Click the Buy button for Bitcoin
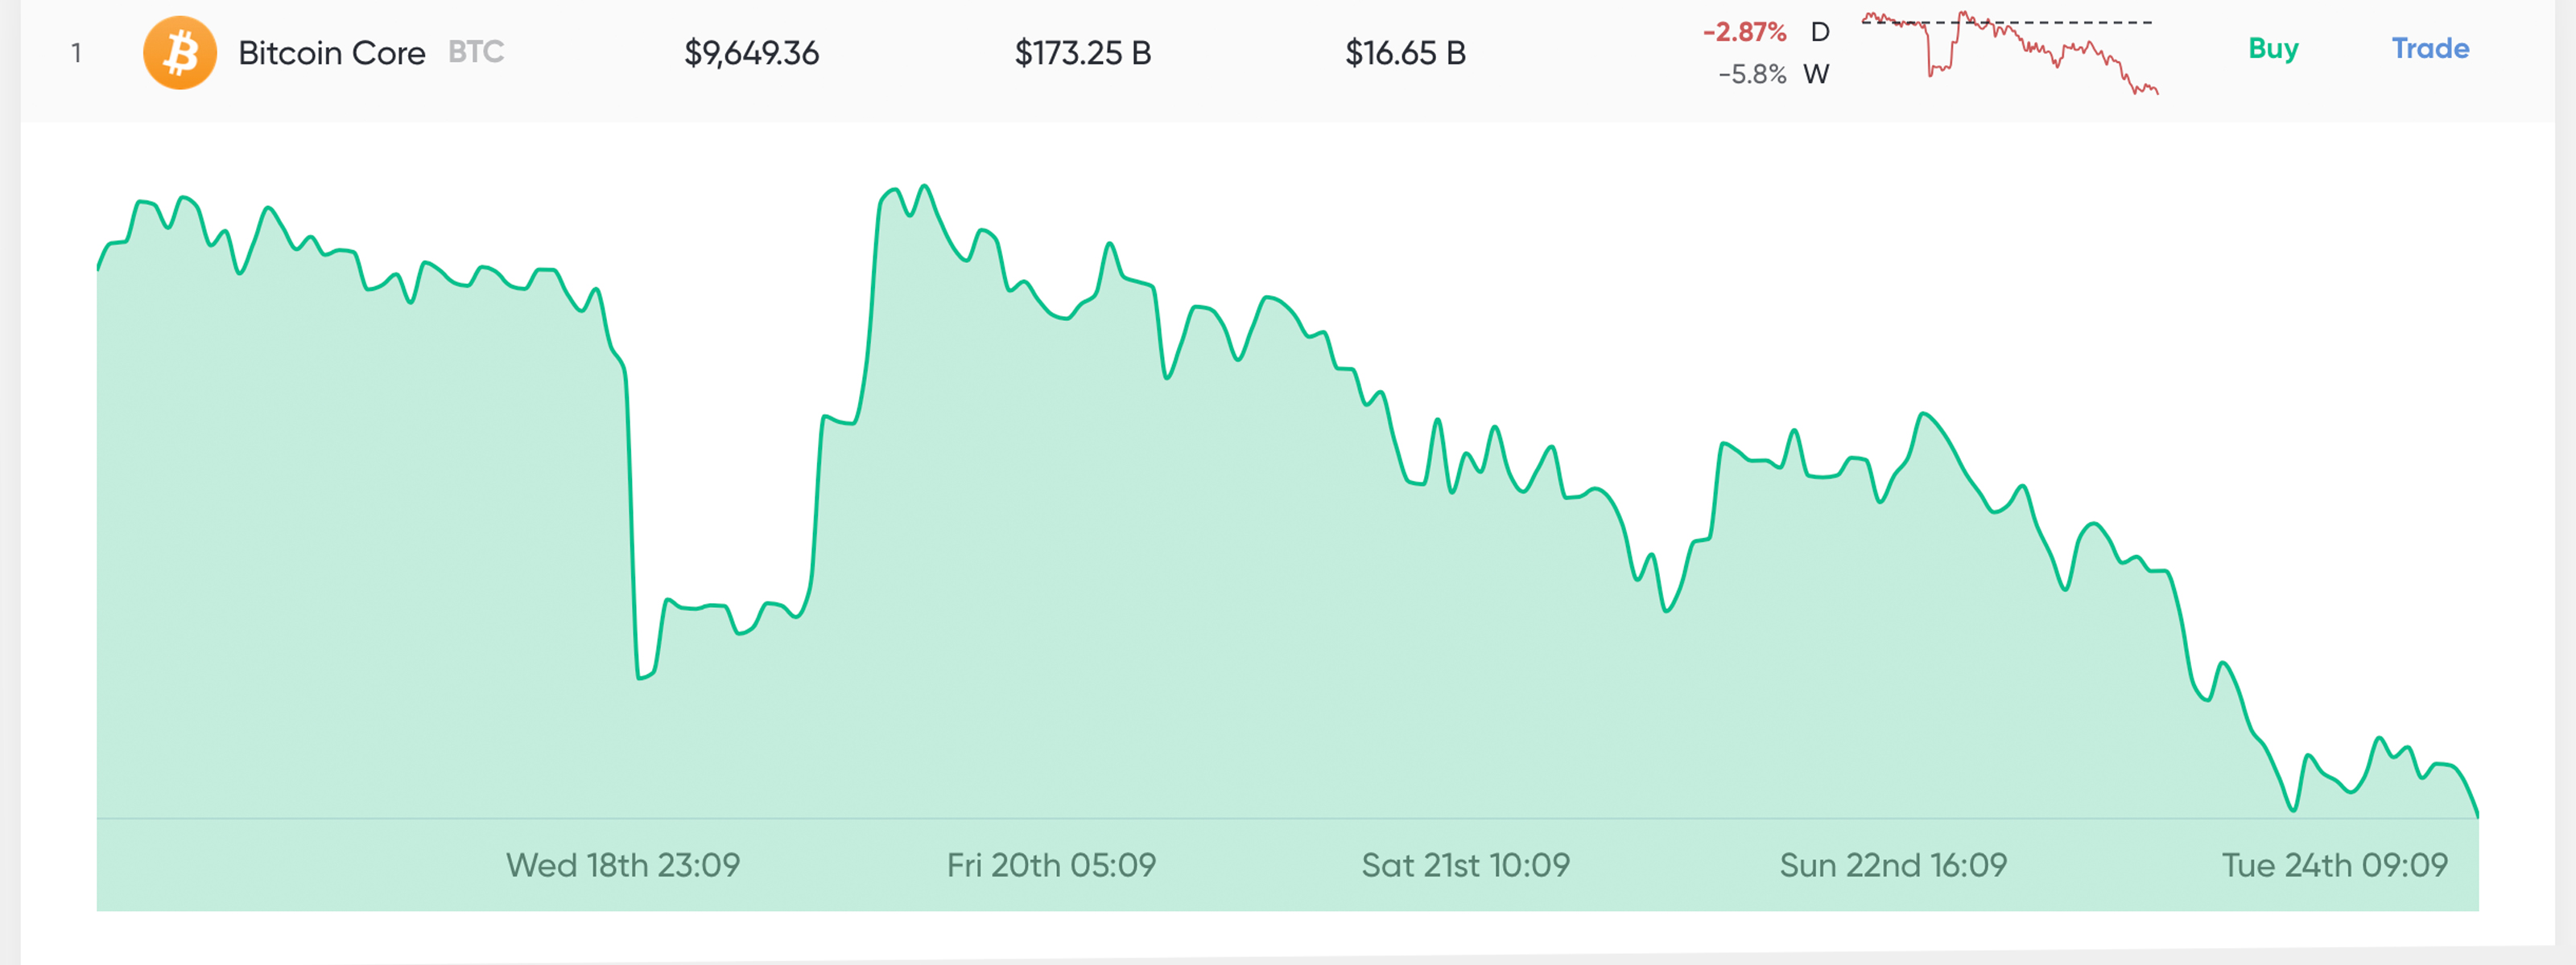Screen dimensions: 2576x965 coord(2274,49)
